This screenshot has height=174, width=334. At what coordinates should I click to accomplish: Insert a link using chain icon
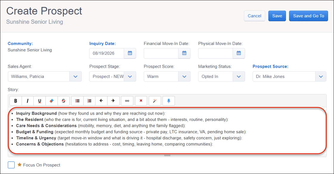pyautogui.click(x=127, y=101)
